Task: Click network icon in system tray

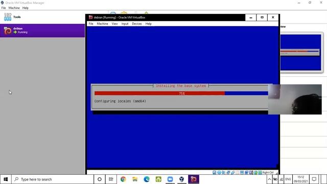Action: (x=281, y=179)
